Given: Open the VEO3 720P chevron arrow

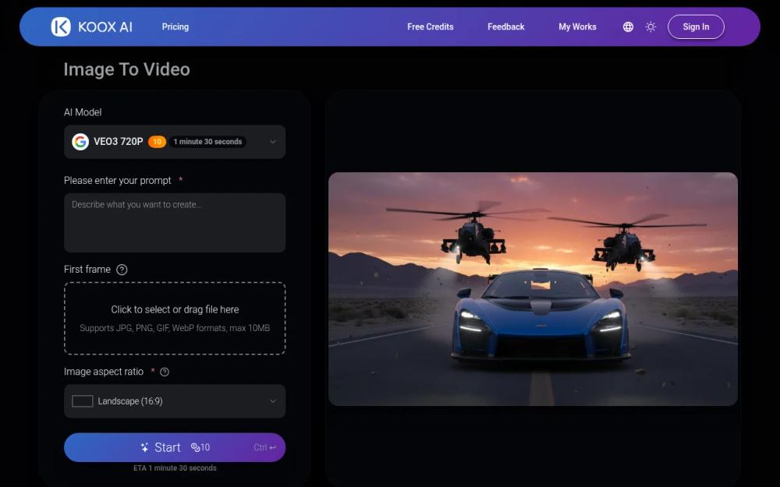Looking at the screenshot, I should click(x=272, y=142).
